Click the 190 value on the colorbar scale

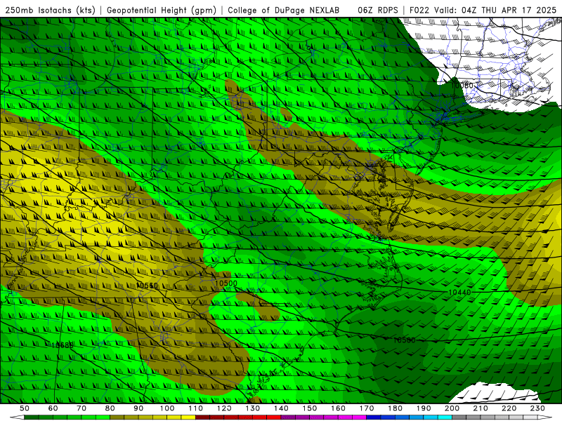point(424,408)
